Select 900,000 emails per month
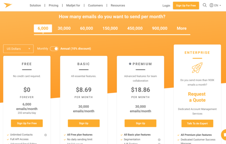The image size is (226, 144). click(x=160, y=28)
